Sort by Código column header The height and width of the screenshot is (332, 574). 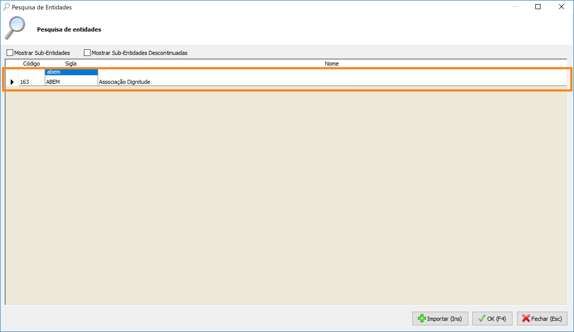pyautogui.click(x=32, y=64)
